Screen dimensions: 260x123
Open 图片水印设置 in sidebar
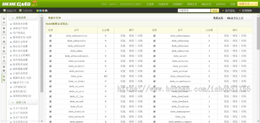[x=20, y=51]
